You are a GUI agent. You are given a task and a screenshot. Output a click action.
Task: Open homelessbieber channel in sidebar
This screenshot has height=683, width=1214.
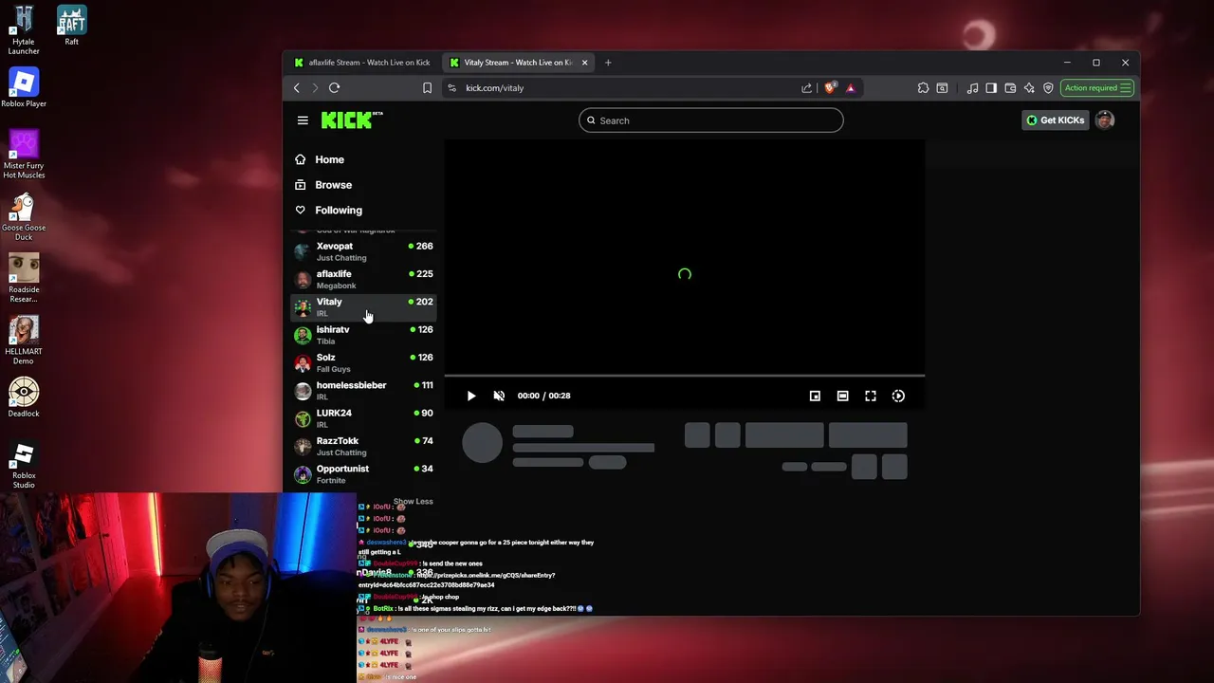pyautogui.click(x=363, y=390)
